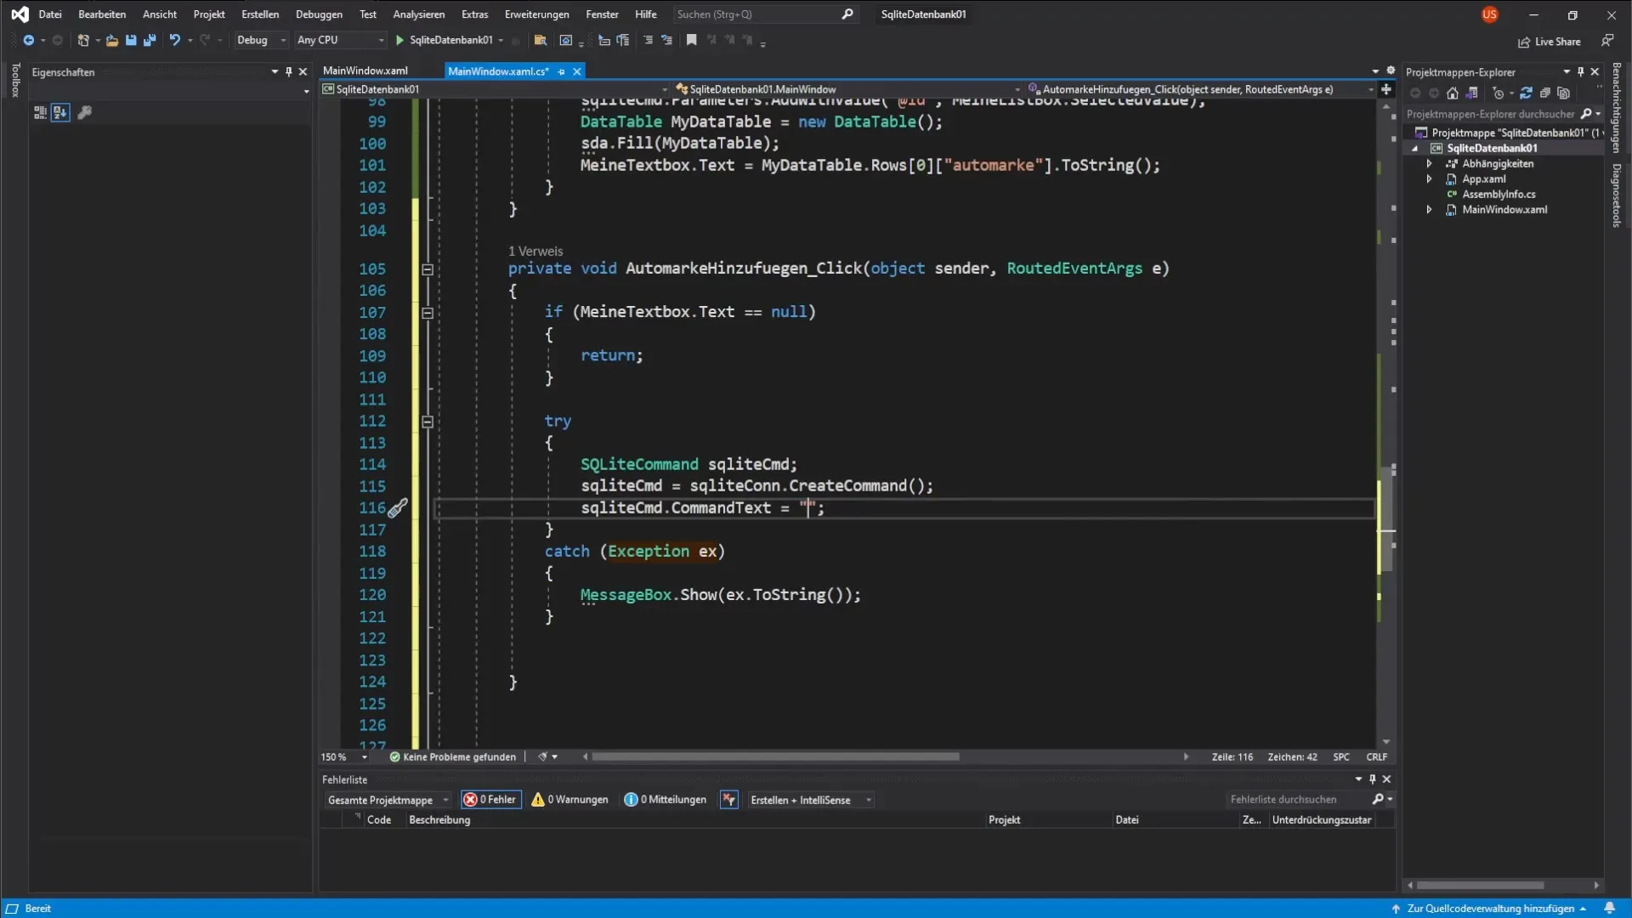
Task: Collapse all items in Projektmappen-Explorer
Action: (1545, 93)
